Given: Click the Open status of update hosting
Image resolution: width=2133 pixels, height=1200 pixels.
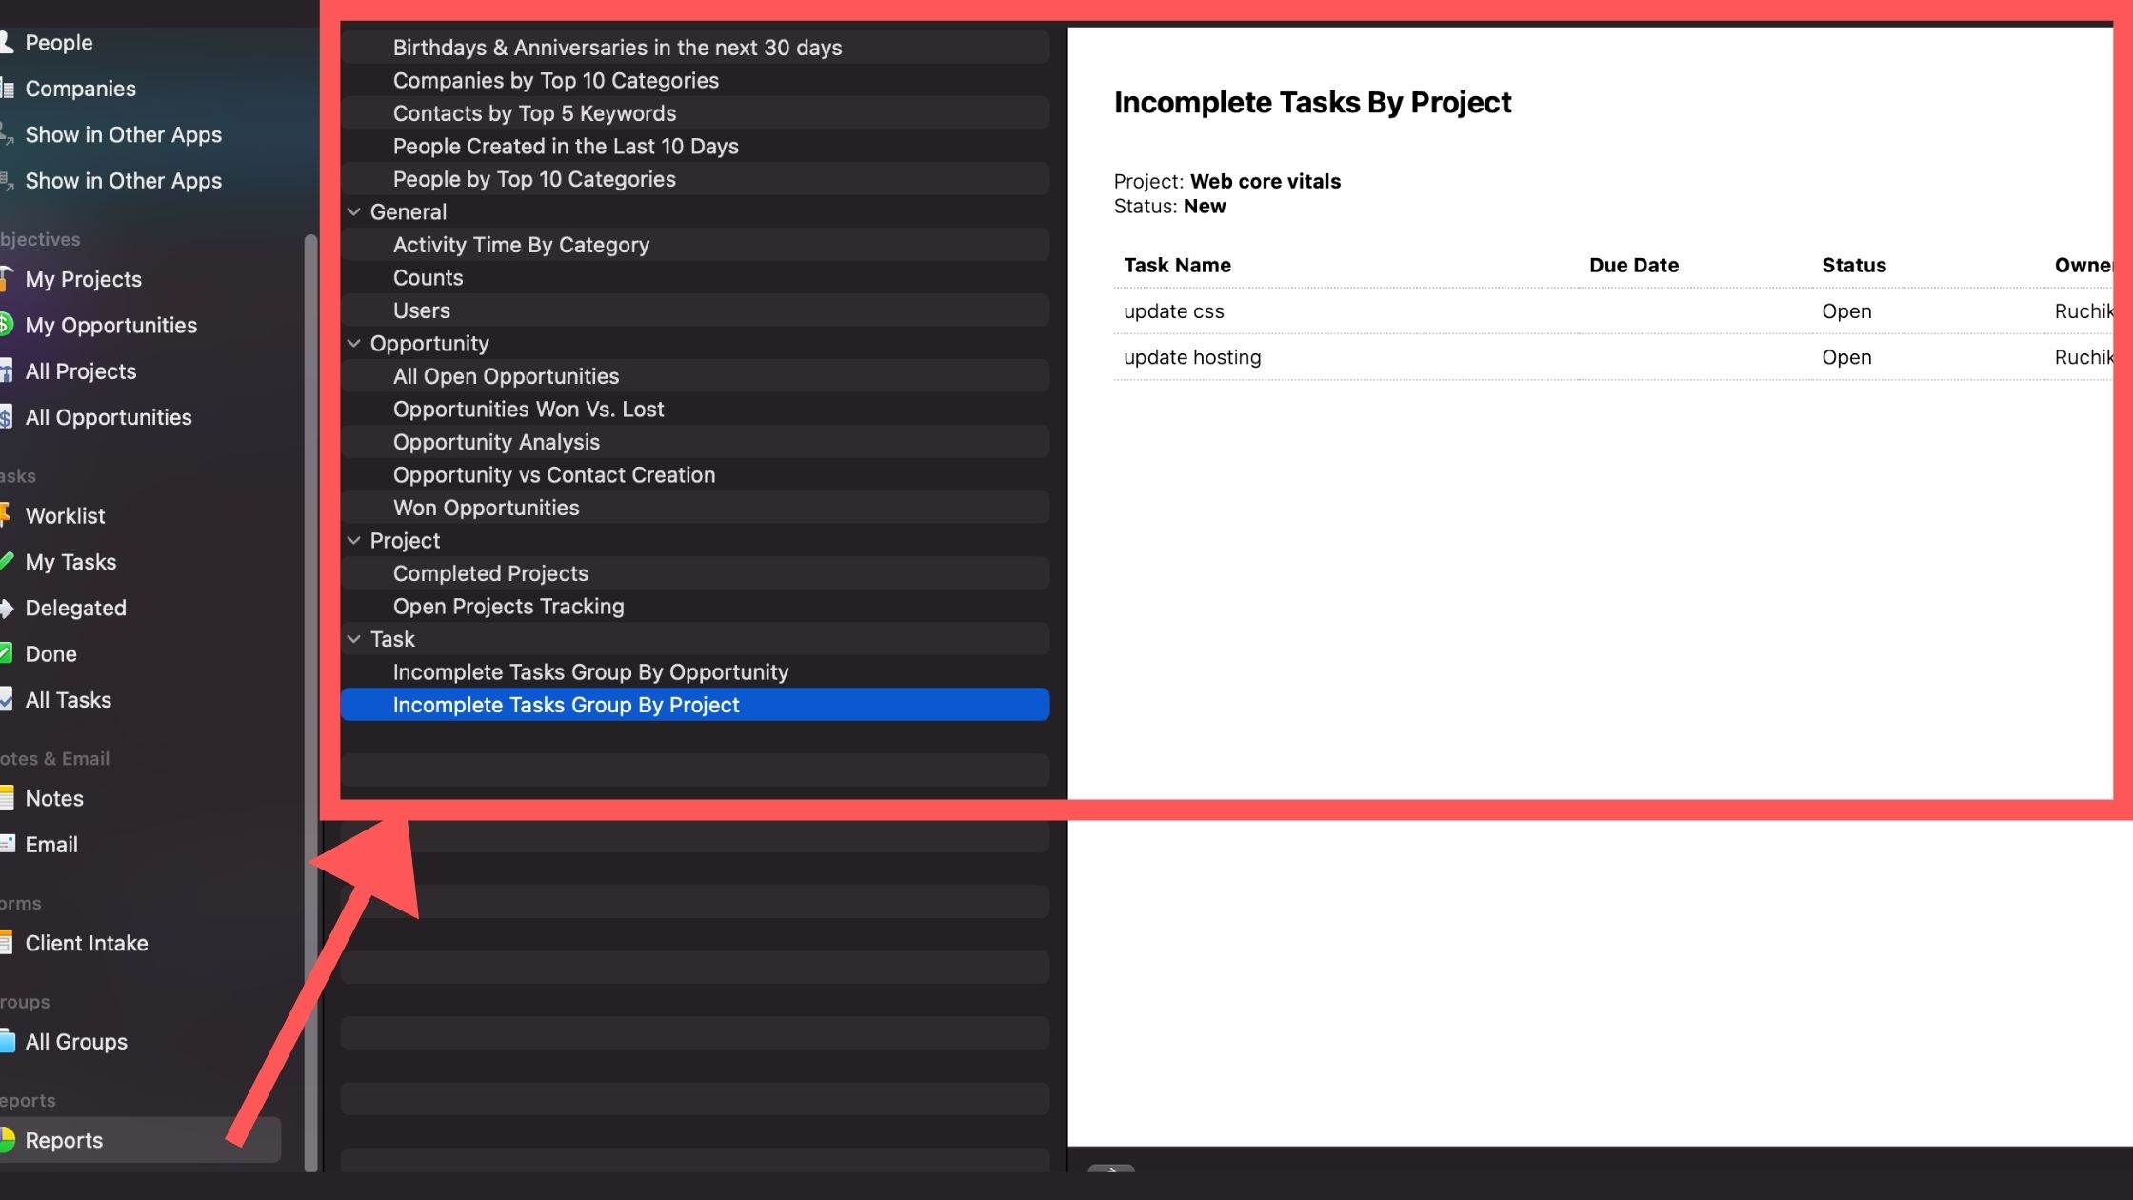Looking at the screenshot, I should click(1846, 357).
